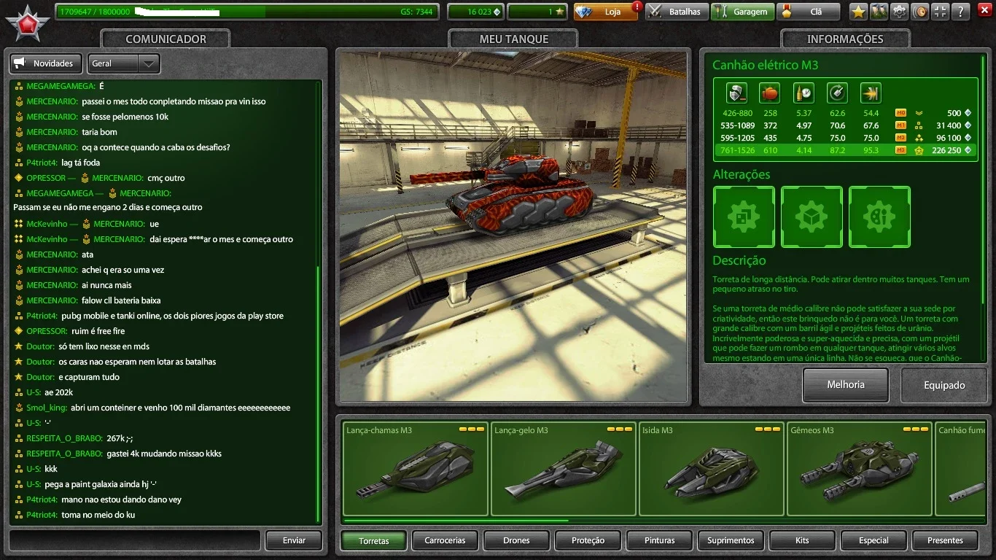Open game settings gear icon
Screen dimensions: 996x560
[x=900, y=12]
